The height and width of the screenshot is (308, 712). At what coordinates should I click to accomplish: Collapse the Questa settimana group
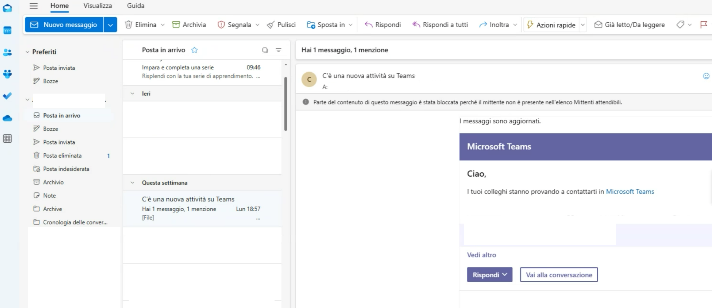pyautogui.click(x=132, y=183)
